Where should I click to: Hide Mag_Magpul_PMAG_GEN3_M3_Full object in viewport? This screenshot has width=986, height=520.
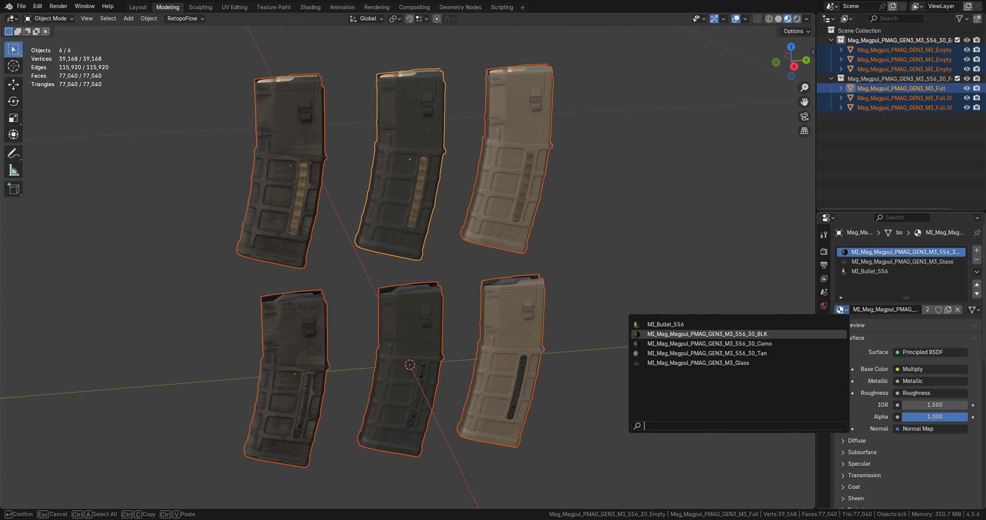tap(967, 88)
